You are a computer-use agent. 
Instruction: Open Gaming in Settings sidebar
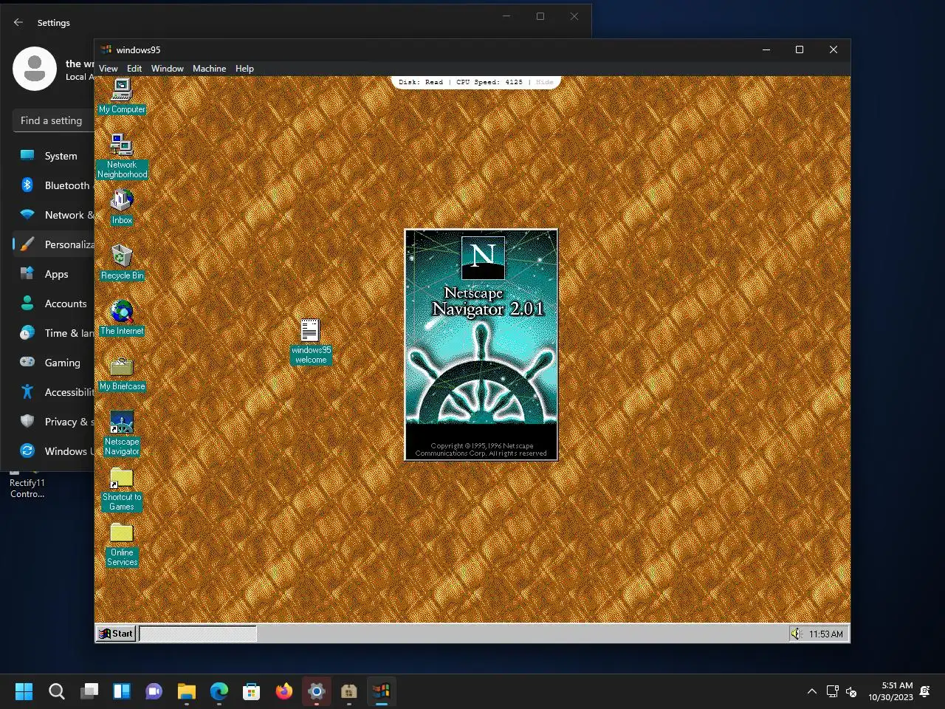[x=53, y=363]
